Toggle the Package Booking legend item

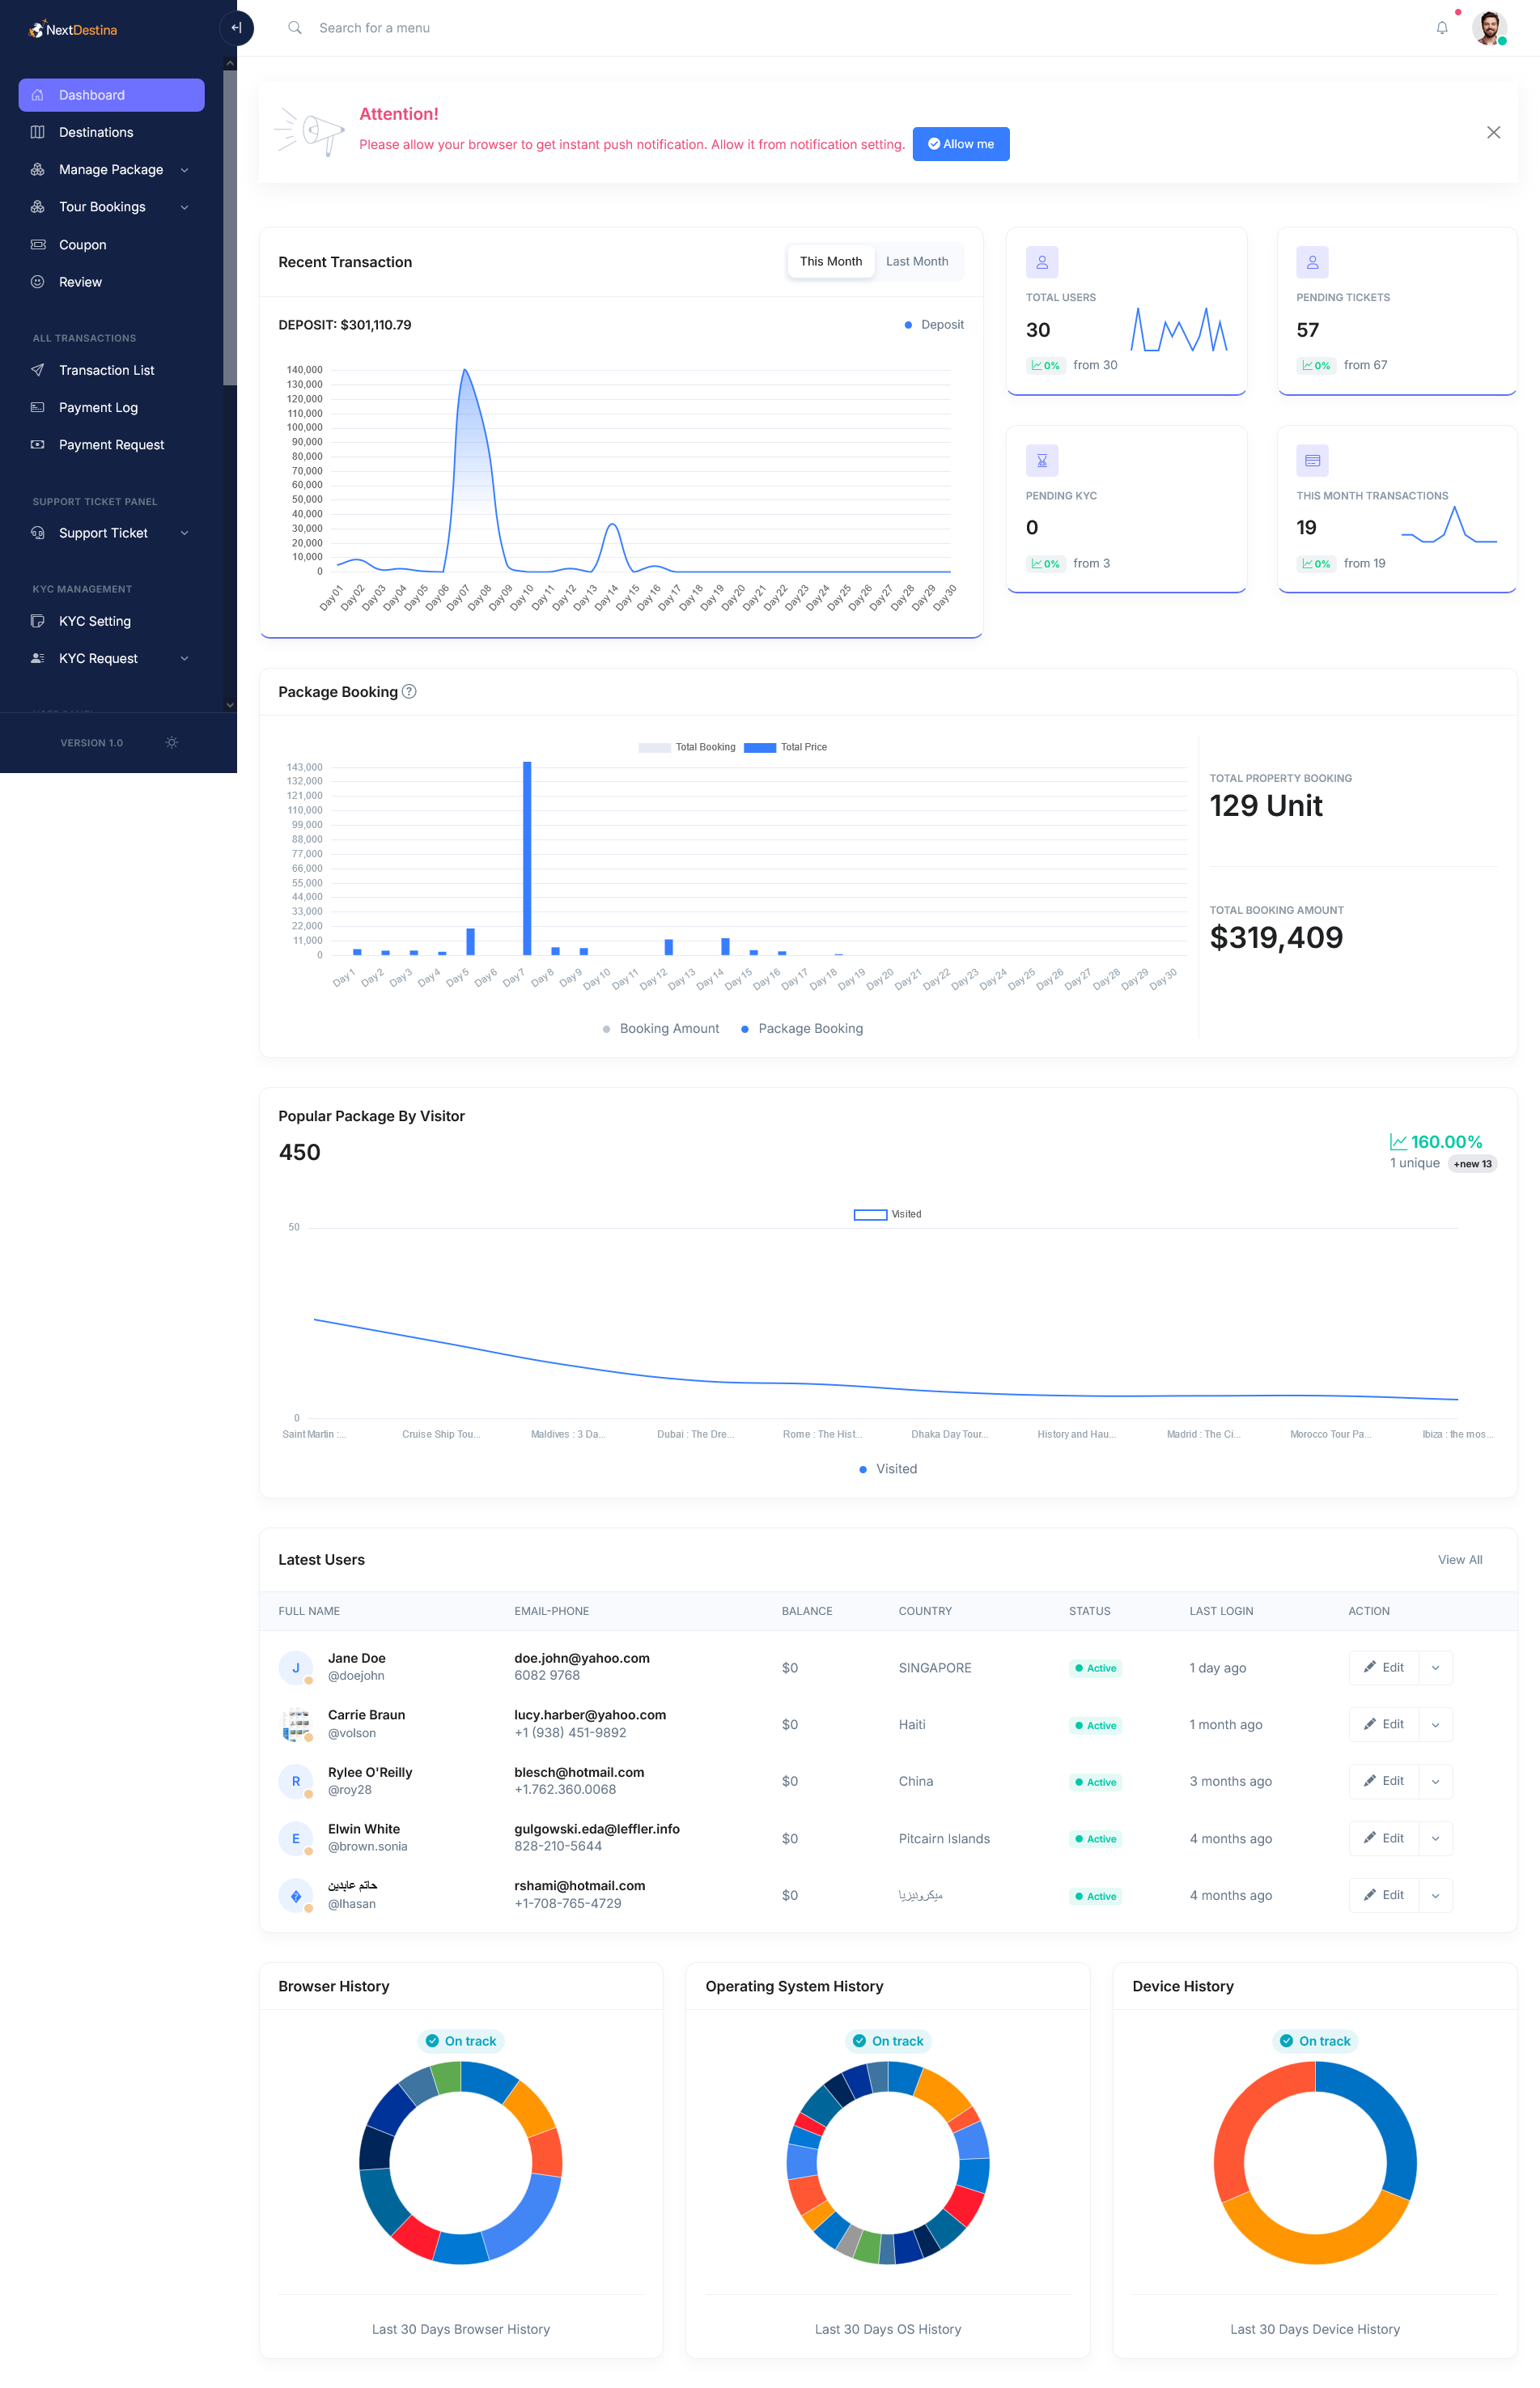coord(801,1029)
